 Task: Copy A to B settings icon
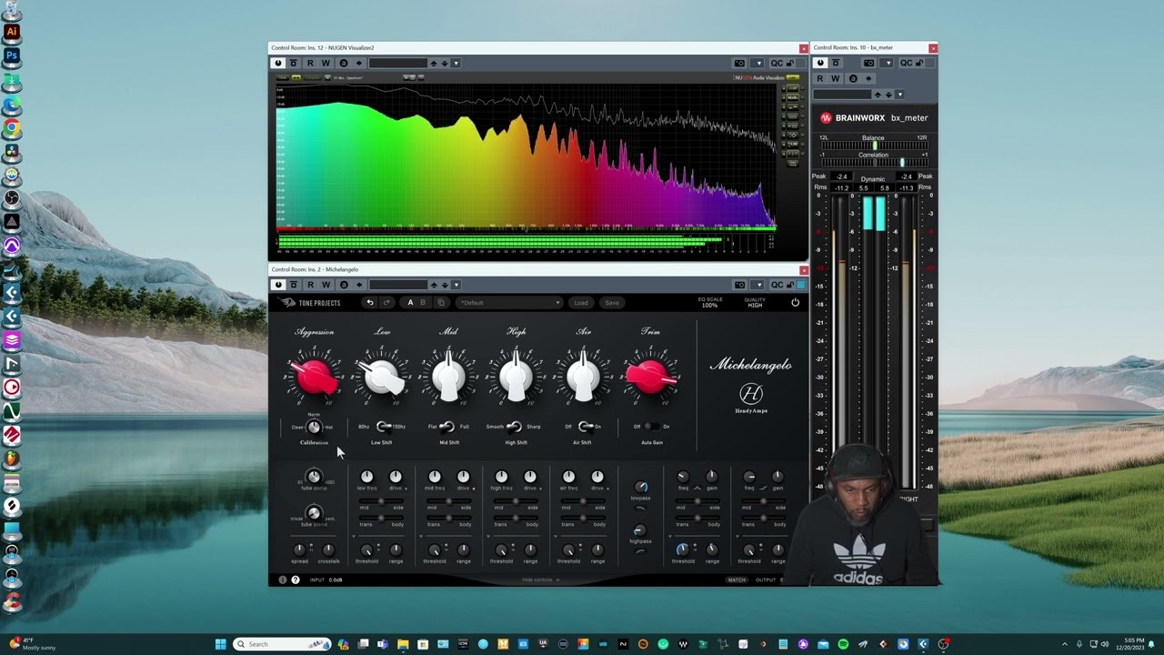[x=441, y=303]
